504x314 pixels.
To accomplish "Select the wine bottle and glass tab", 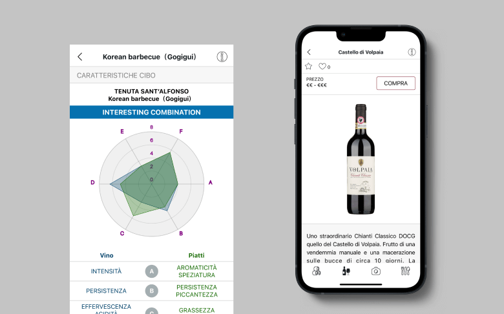I will (346, 271).
